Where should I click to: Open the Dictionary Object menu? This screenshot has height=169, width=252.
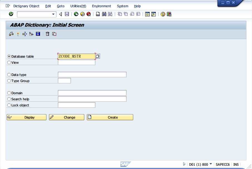click(26, 6)
